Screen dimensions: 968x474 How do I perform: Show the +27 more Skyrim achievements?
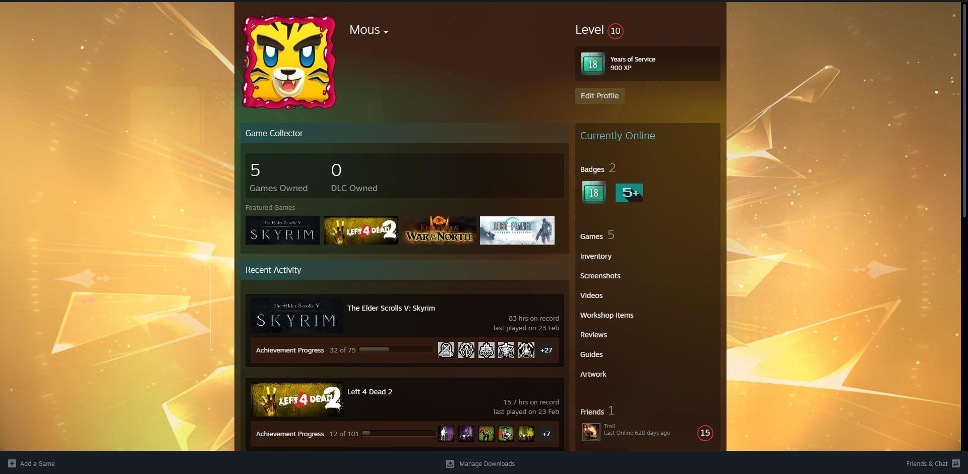tap(546, 350)
